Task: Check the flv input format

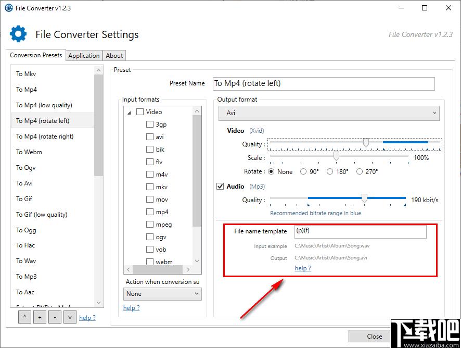Action: (150, 161)
